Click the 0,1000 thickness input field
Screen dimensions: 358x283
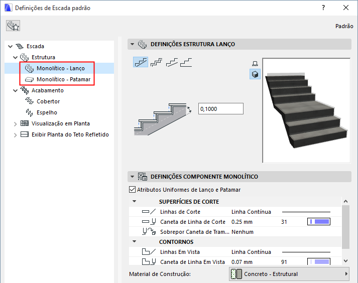tap(221, 109)
